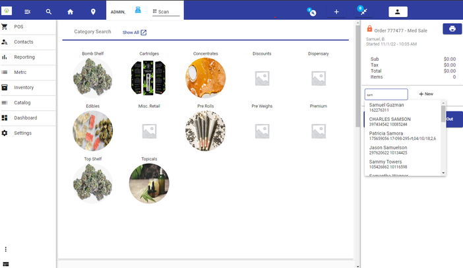Screen dimensions: 463x268
Task: Click the Inventory box icon
Action: (5, 87)
